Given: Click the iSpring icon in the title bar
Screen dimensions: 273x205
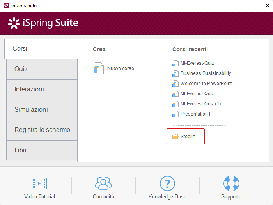Looking at the screenshot, I should [6, 5].
